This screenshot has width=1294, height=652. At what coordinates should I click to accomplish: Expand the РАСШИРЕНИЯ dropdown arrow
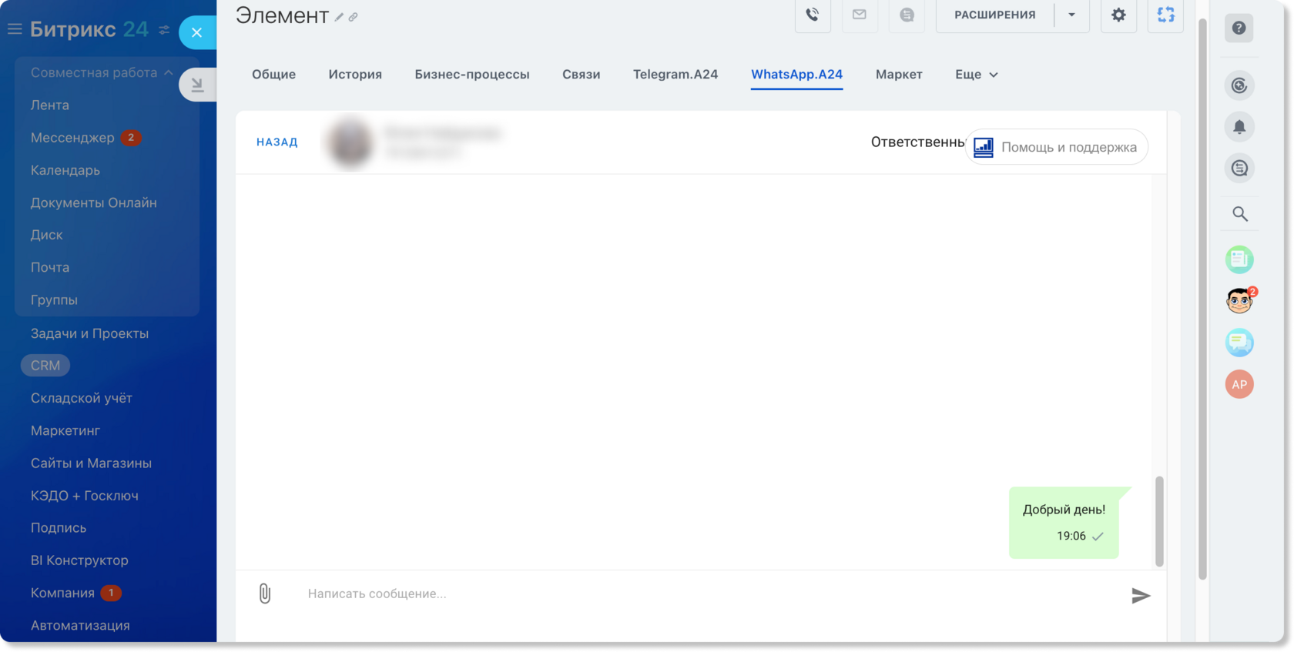(1071, 15)
